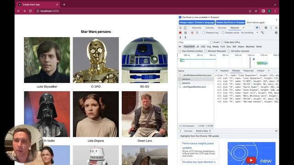Viewport: 294px width, 165px height.
Task: Close the request details pane
Action: 216,71
